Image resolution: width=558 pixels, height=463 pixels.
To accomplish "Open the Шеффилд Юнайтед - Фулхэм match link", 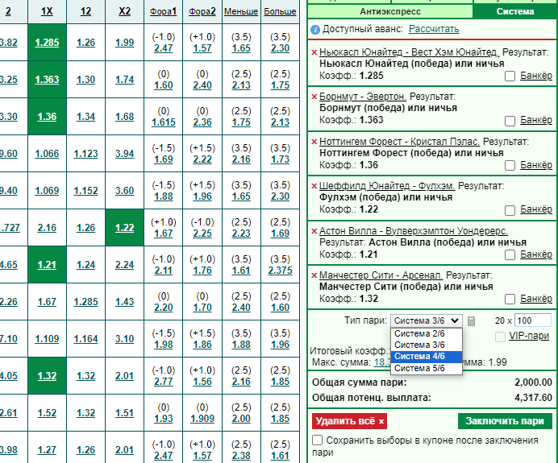I will [x=387, y=186].
